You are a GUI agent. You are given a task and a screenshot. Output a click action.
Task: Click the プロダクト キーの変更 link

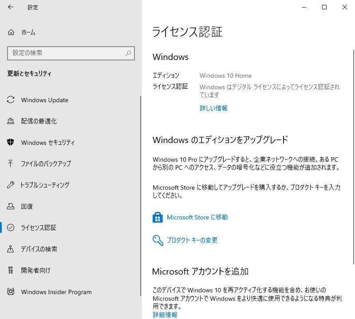pyautogui.click(x=192, y=240)
